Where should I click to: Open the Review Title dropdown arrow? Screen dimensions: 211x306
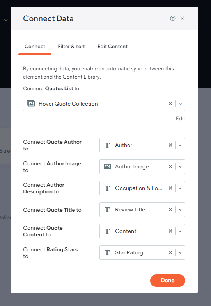180,209
